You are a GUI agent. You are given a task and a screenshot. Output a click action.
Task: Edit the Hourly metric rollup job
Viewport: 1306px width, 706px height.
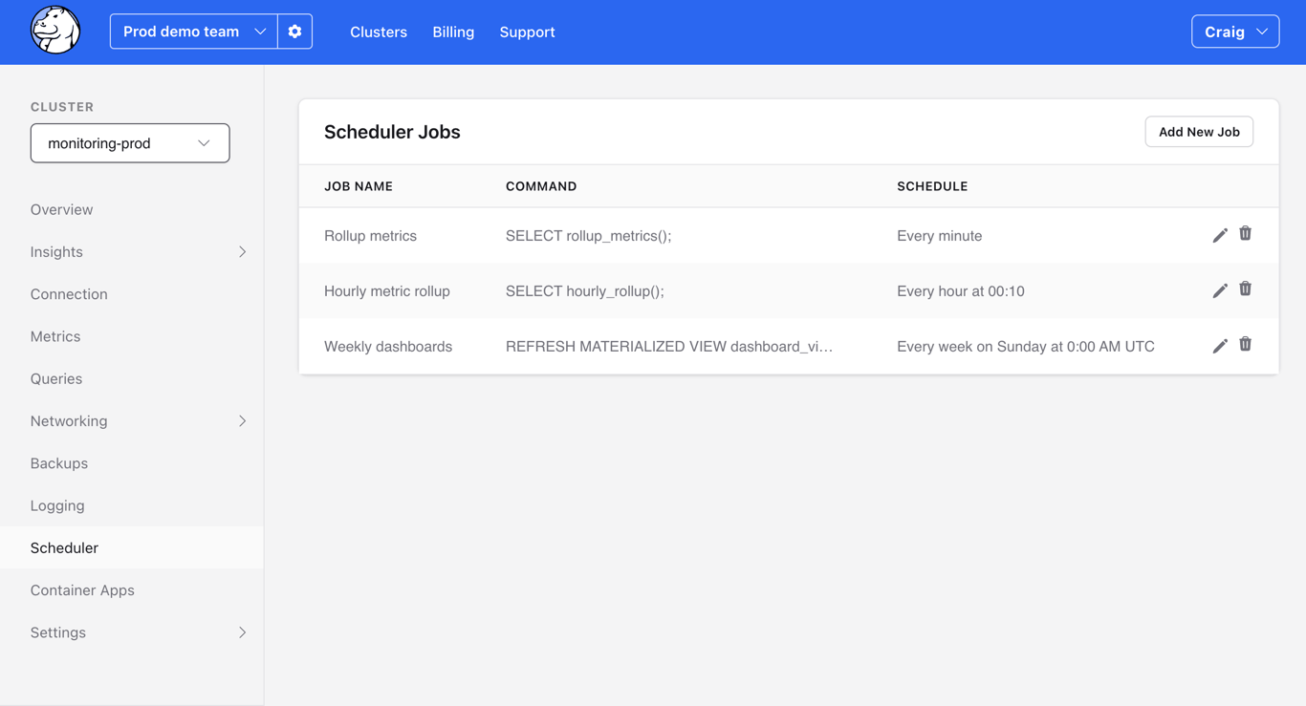[1220, 289]
